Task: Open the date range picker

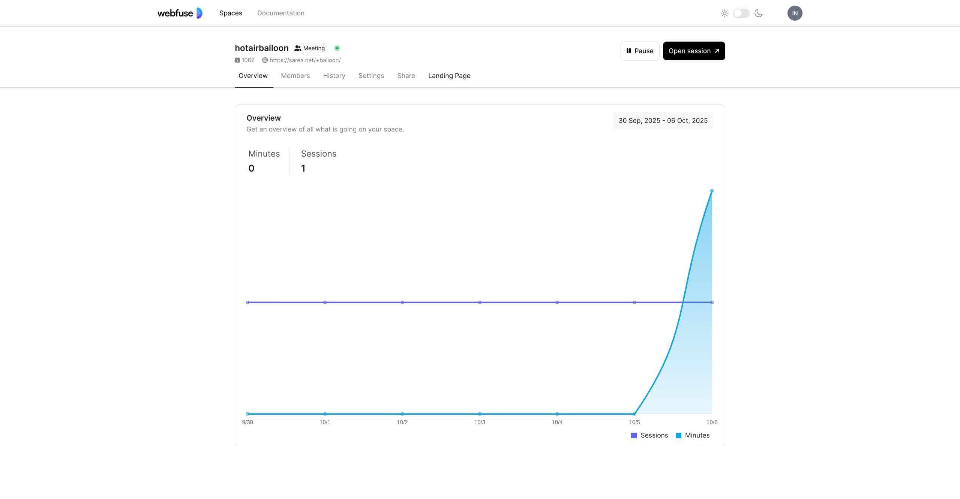Action: pyautogui.click(x=663, y=121)
